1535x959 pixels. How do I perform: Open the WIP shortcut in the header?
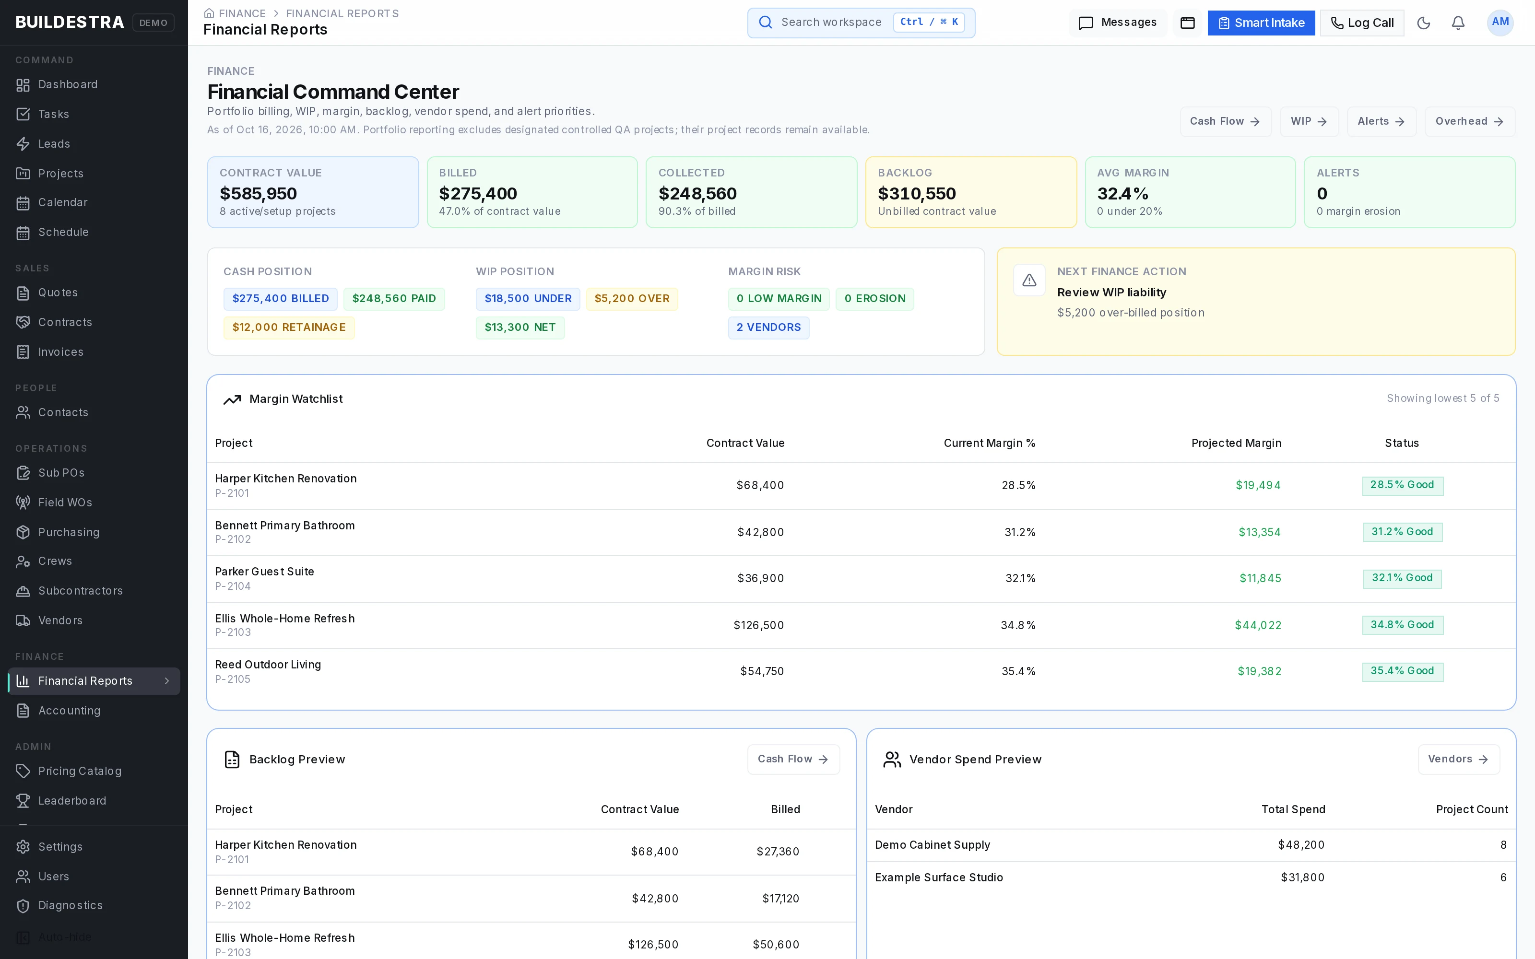(1309, 121)
